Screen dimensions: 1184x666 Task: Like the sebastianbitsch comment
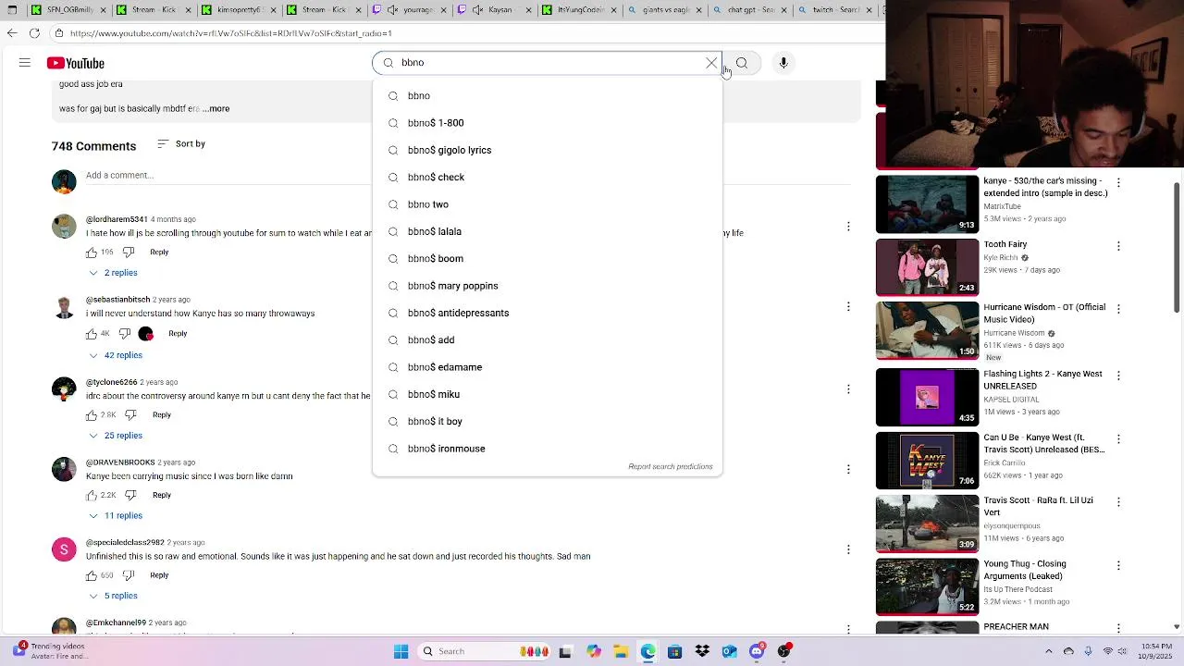(92, 333)
